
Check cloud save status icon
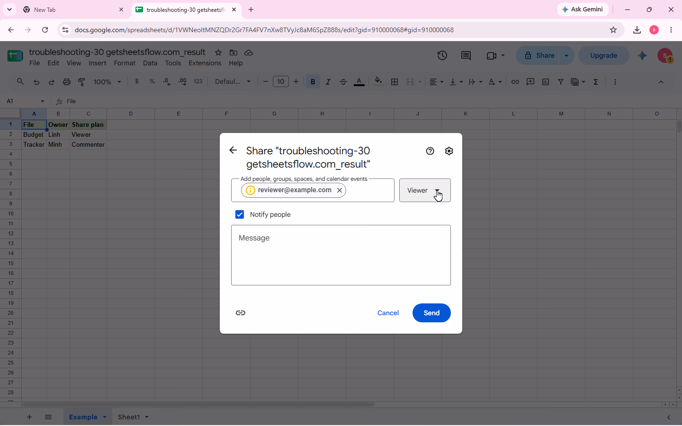point(249,52)
